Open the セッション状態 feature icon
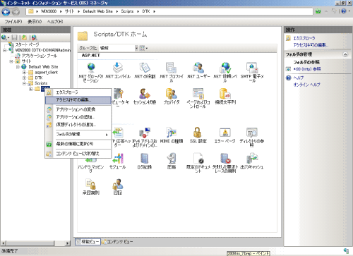 145,94
